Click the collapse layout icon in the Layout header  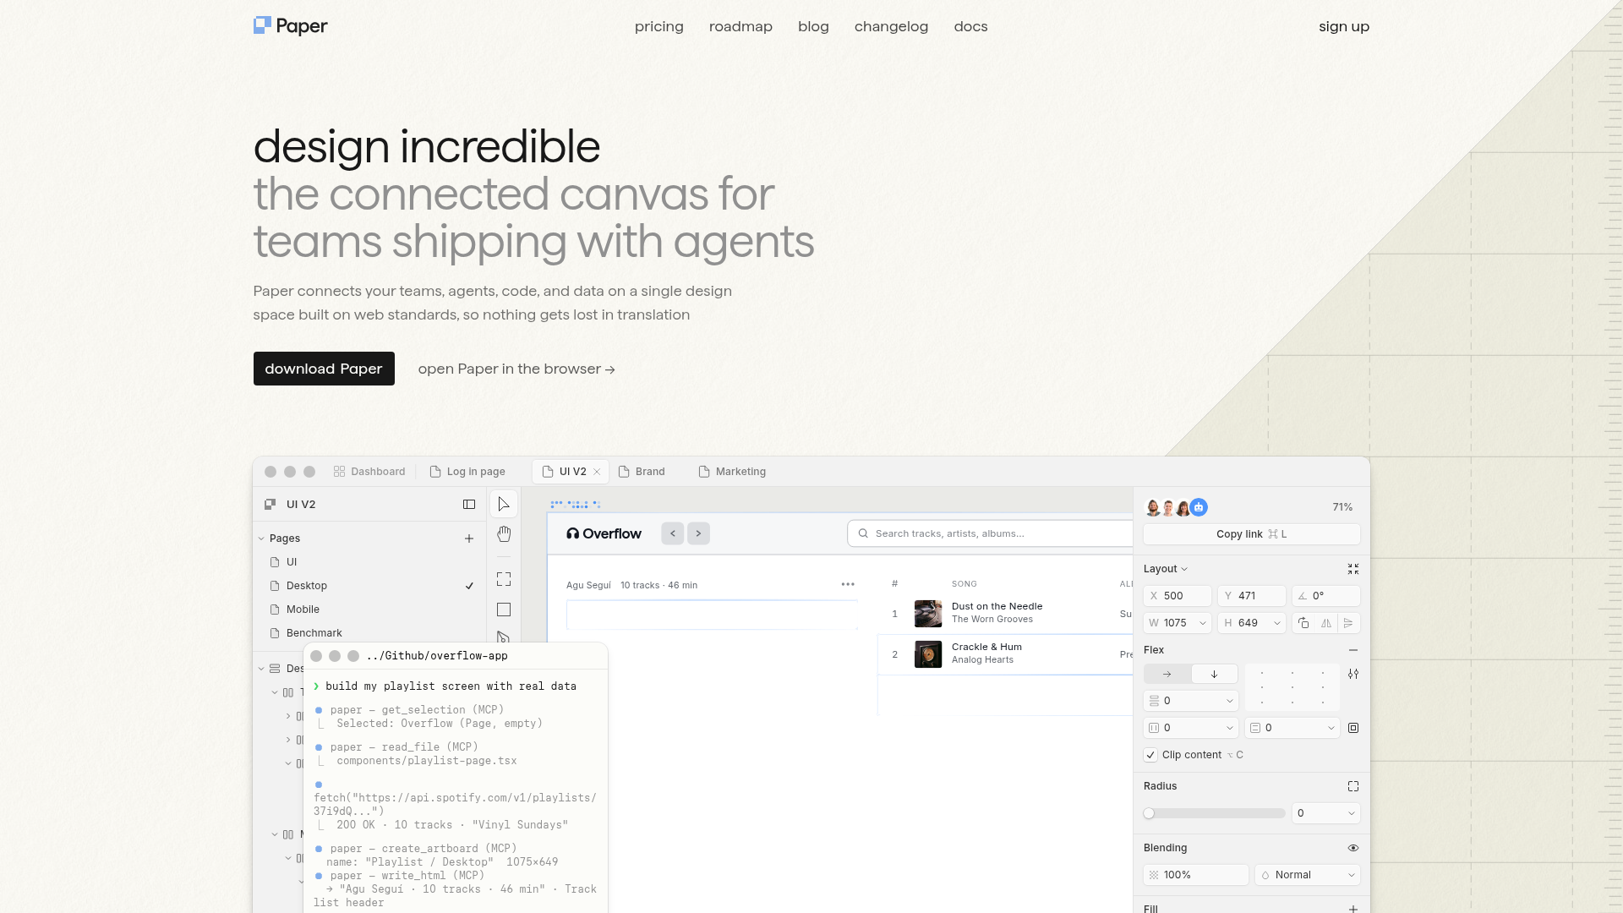(x=1353, y=569)
